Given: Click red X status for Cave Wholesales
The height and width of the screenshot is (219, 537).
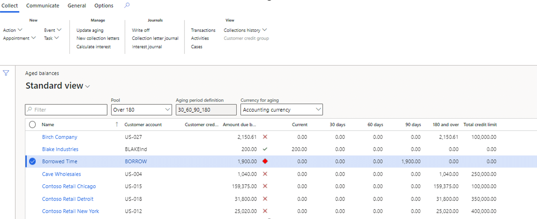Looking at the screenshot, I should (265, 174).
